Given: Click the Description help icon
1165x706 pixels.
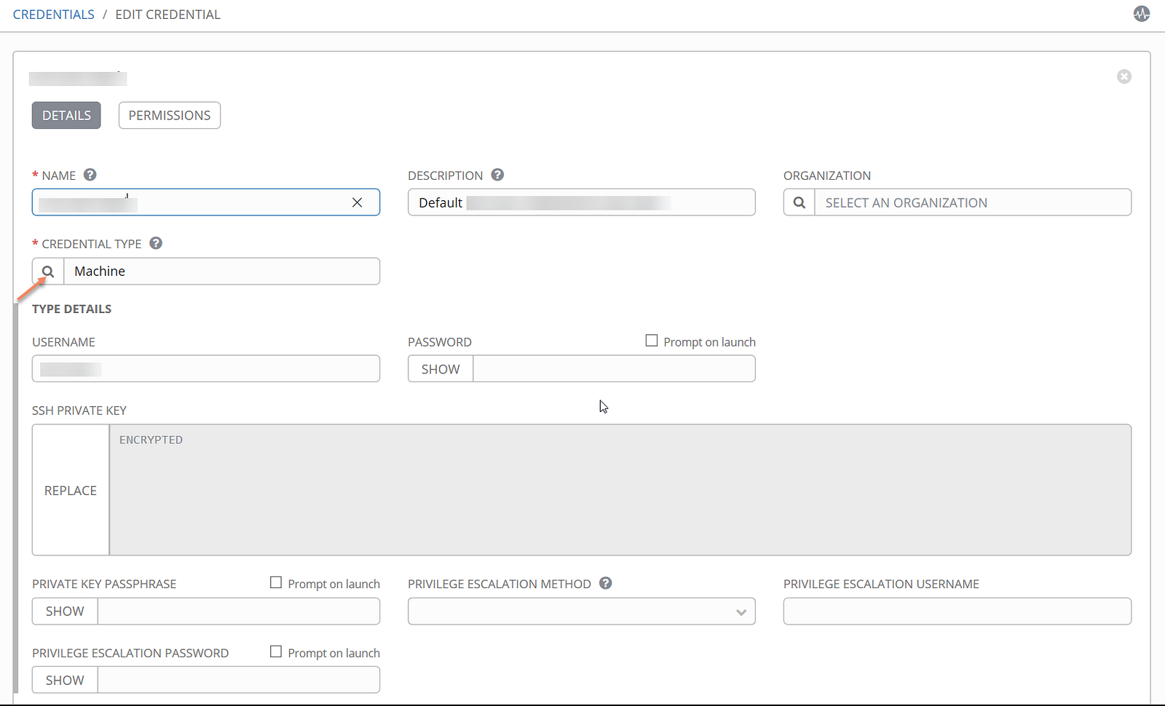Looking at the screenshot, I should (497, 175).
